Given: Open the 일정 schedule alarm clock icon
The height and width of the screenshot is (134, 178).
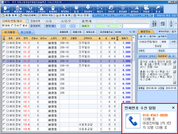Looking at the screenshot, I should (x=76, y=9).
